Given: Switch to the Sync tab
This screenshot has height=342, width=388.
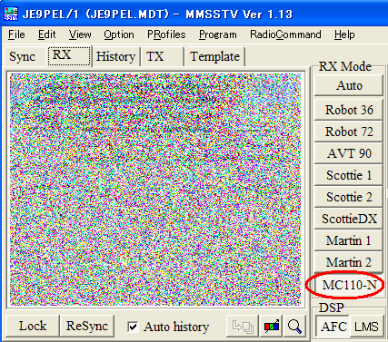Looking at the screenshot, I should [22, 56].
